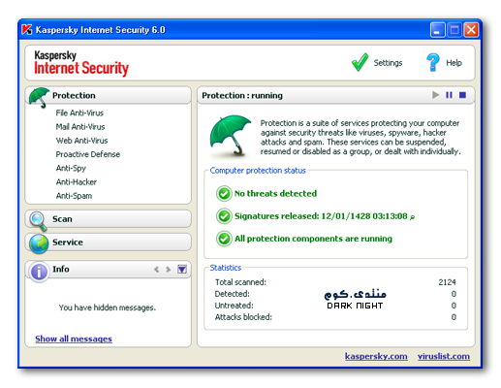The width and height of the screenshot is (501, 388).
Task: Click the Attacks blocked statistic label
Action: pos(243,317)
